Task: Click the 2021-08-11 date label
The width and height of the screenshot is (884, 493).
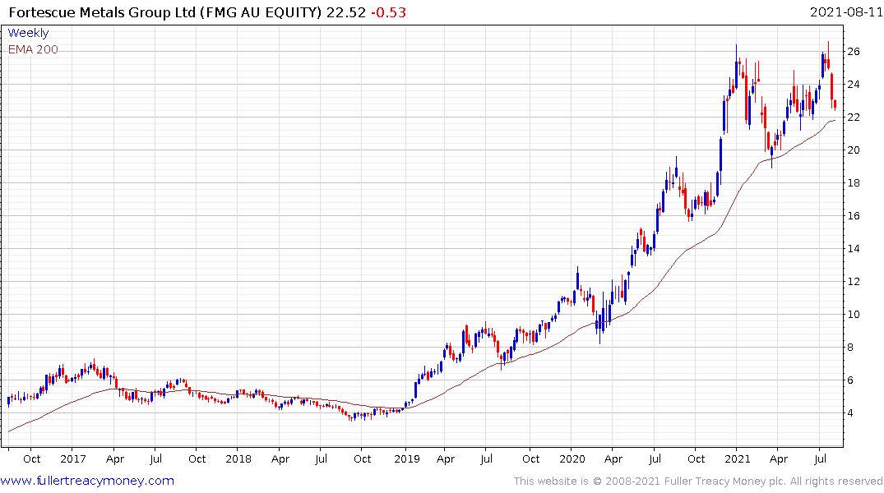Action: pyautogui.click(x=846, y=12)
